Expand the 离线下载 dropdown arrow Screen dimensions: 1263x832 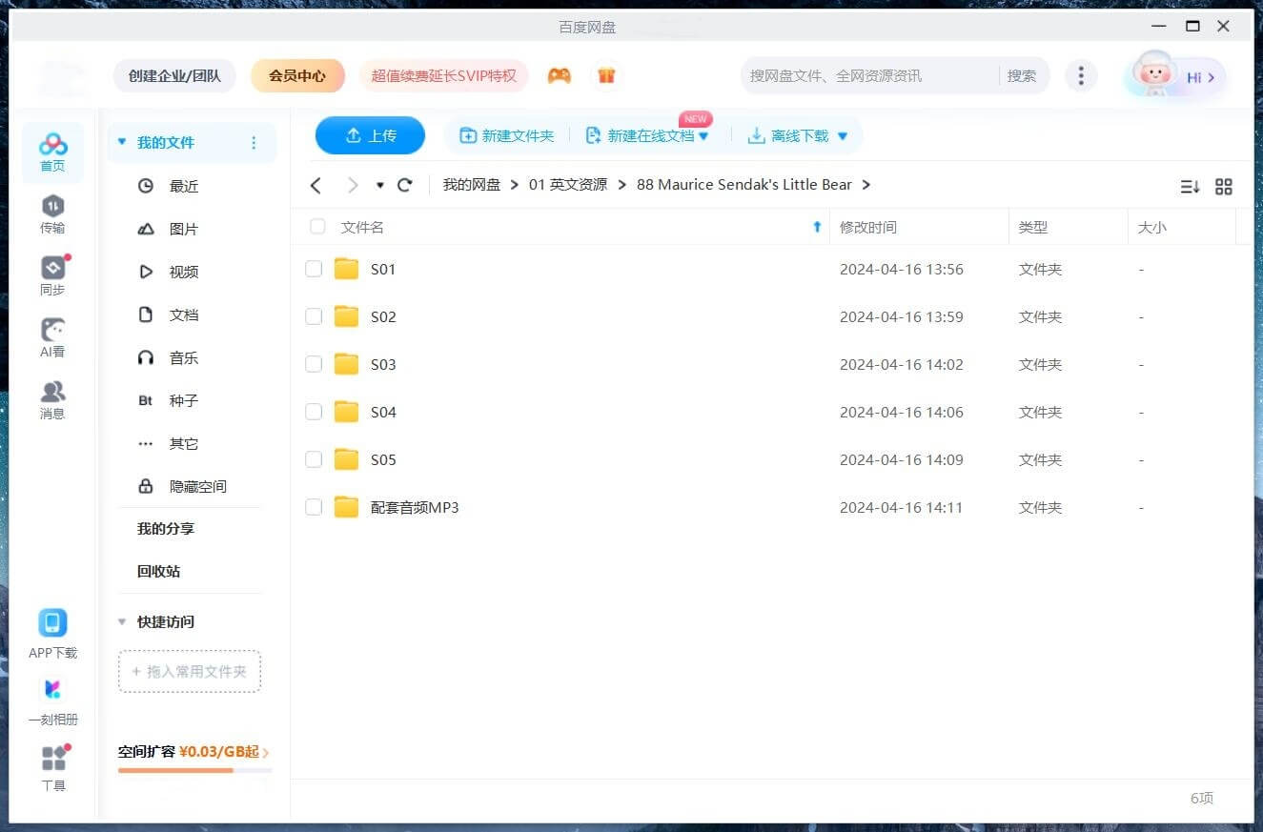[842, 136]
